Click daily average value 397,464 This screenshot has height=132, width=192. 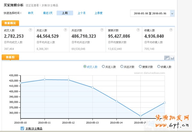[9, 49]
